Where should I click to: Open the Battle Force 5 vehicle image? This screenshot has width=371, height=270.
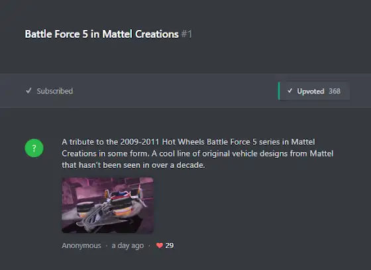[x=107, y=205]
